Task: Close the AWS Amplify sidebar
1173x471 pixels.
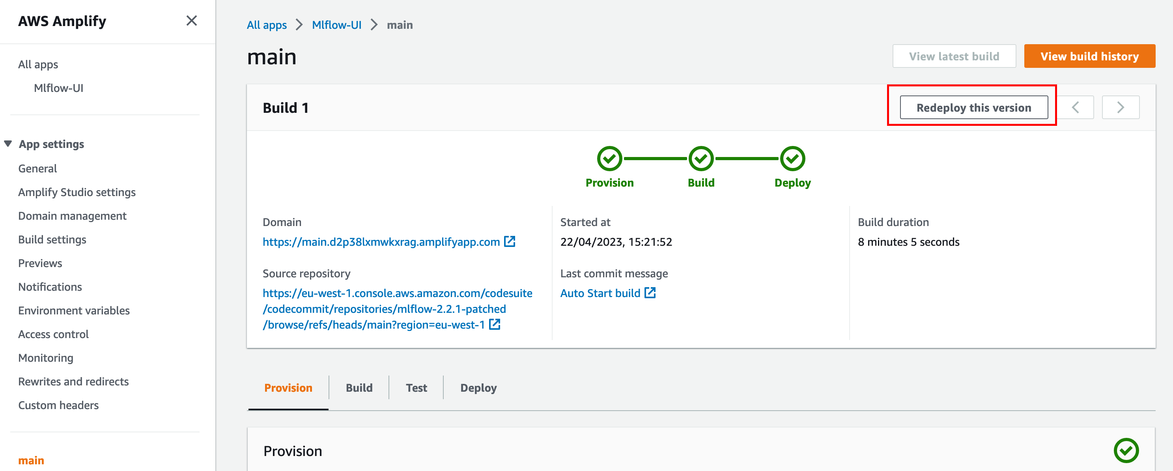Action: (191, 21)
